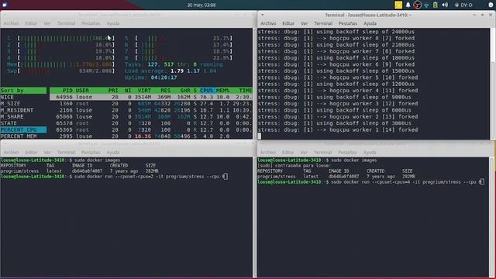The image size is (496, 279).
Task: Open Pestañas menu in the cpuset-cpus=2 terminal
Action: coord(91,153)
